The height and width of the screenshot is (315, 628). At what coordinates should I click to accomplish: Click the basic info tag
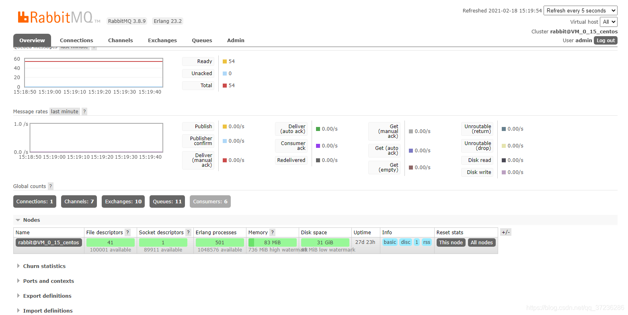pyautogui.click(x=390, y=242)
